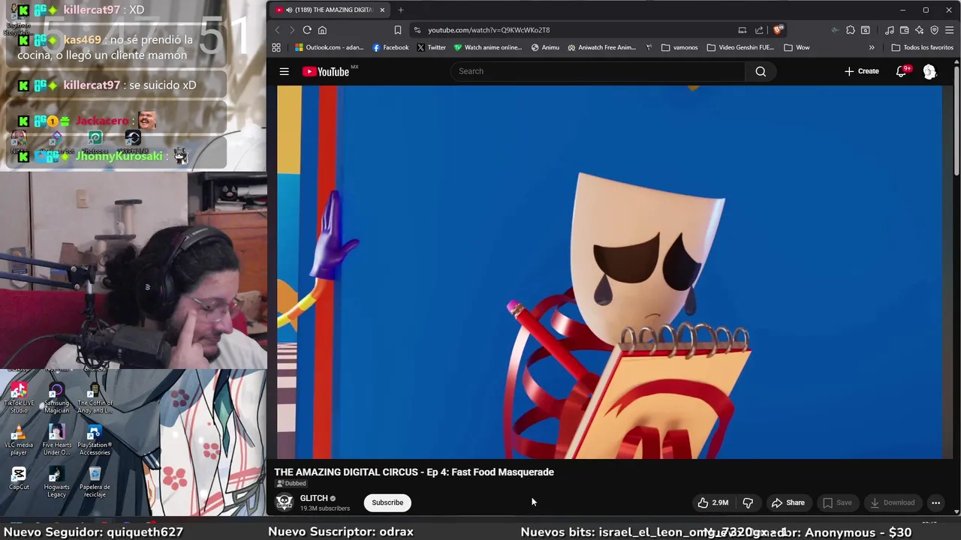Open the GLITCH channel avatar
This screenshot has height=540, width=961.
pos(284,502)
